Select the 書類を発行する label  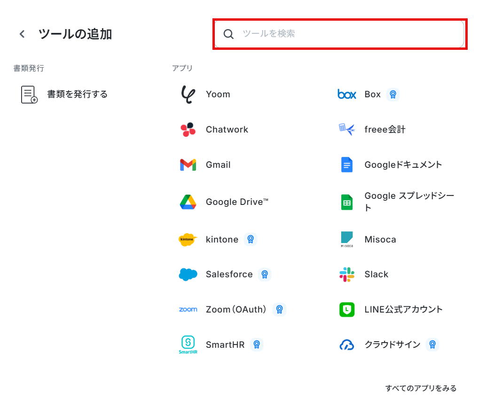pos(77,94)
